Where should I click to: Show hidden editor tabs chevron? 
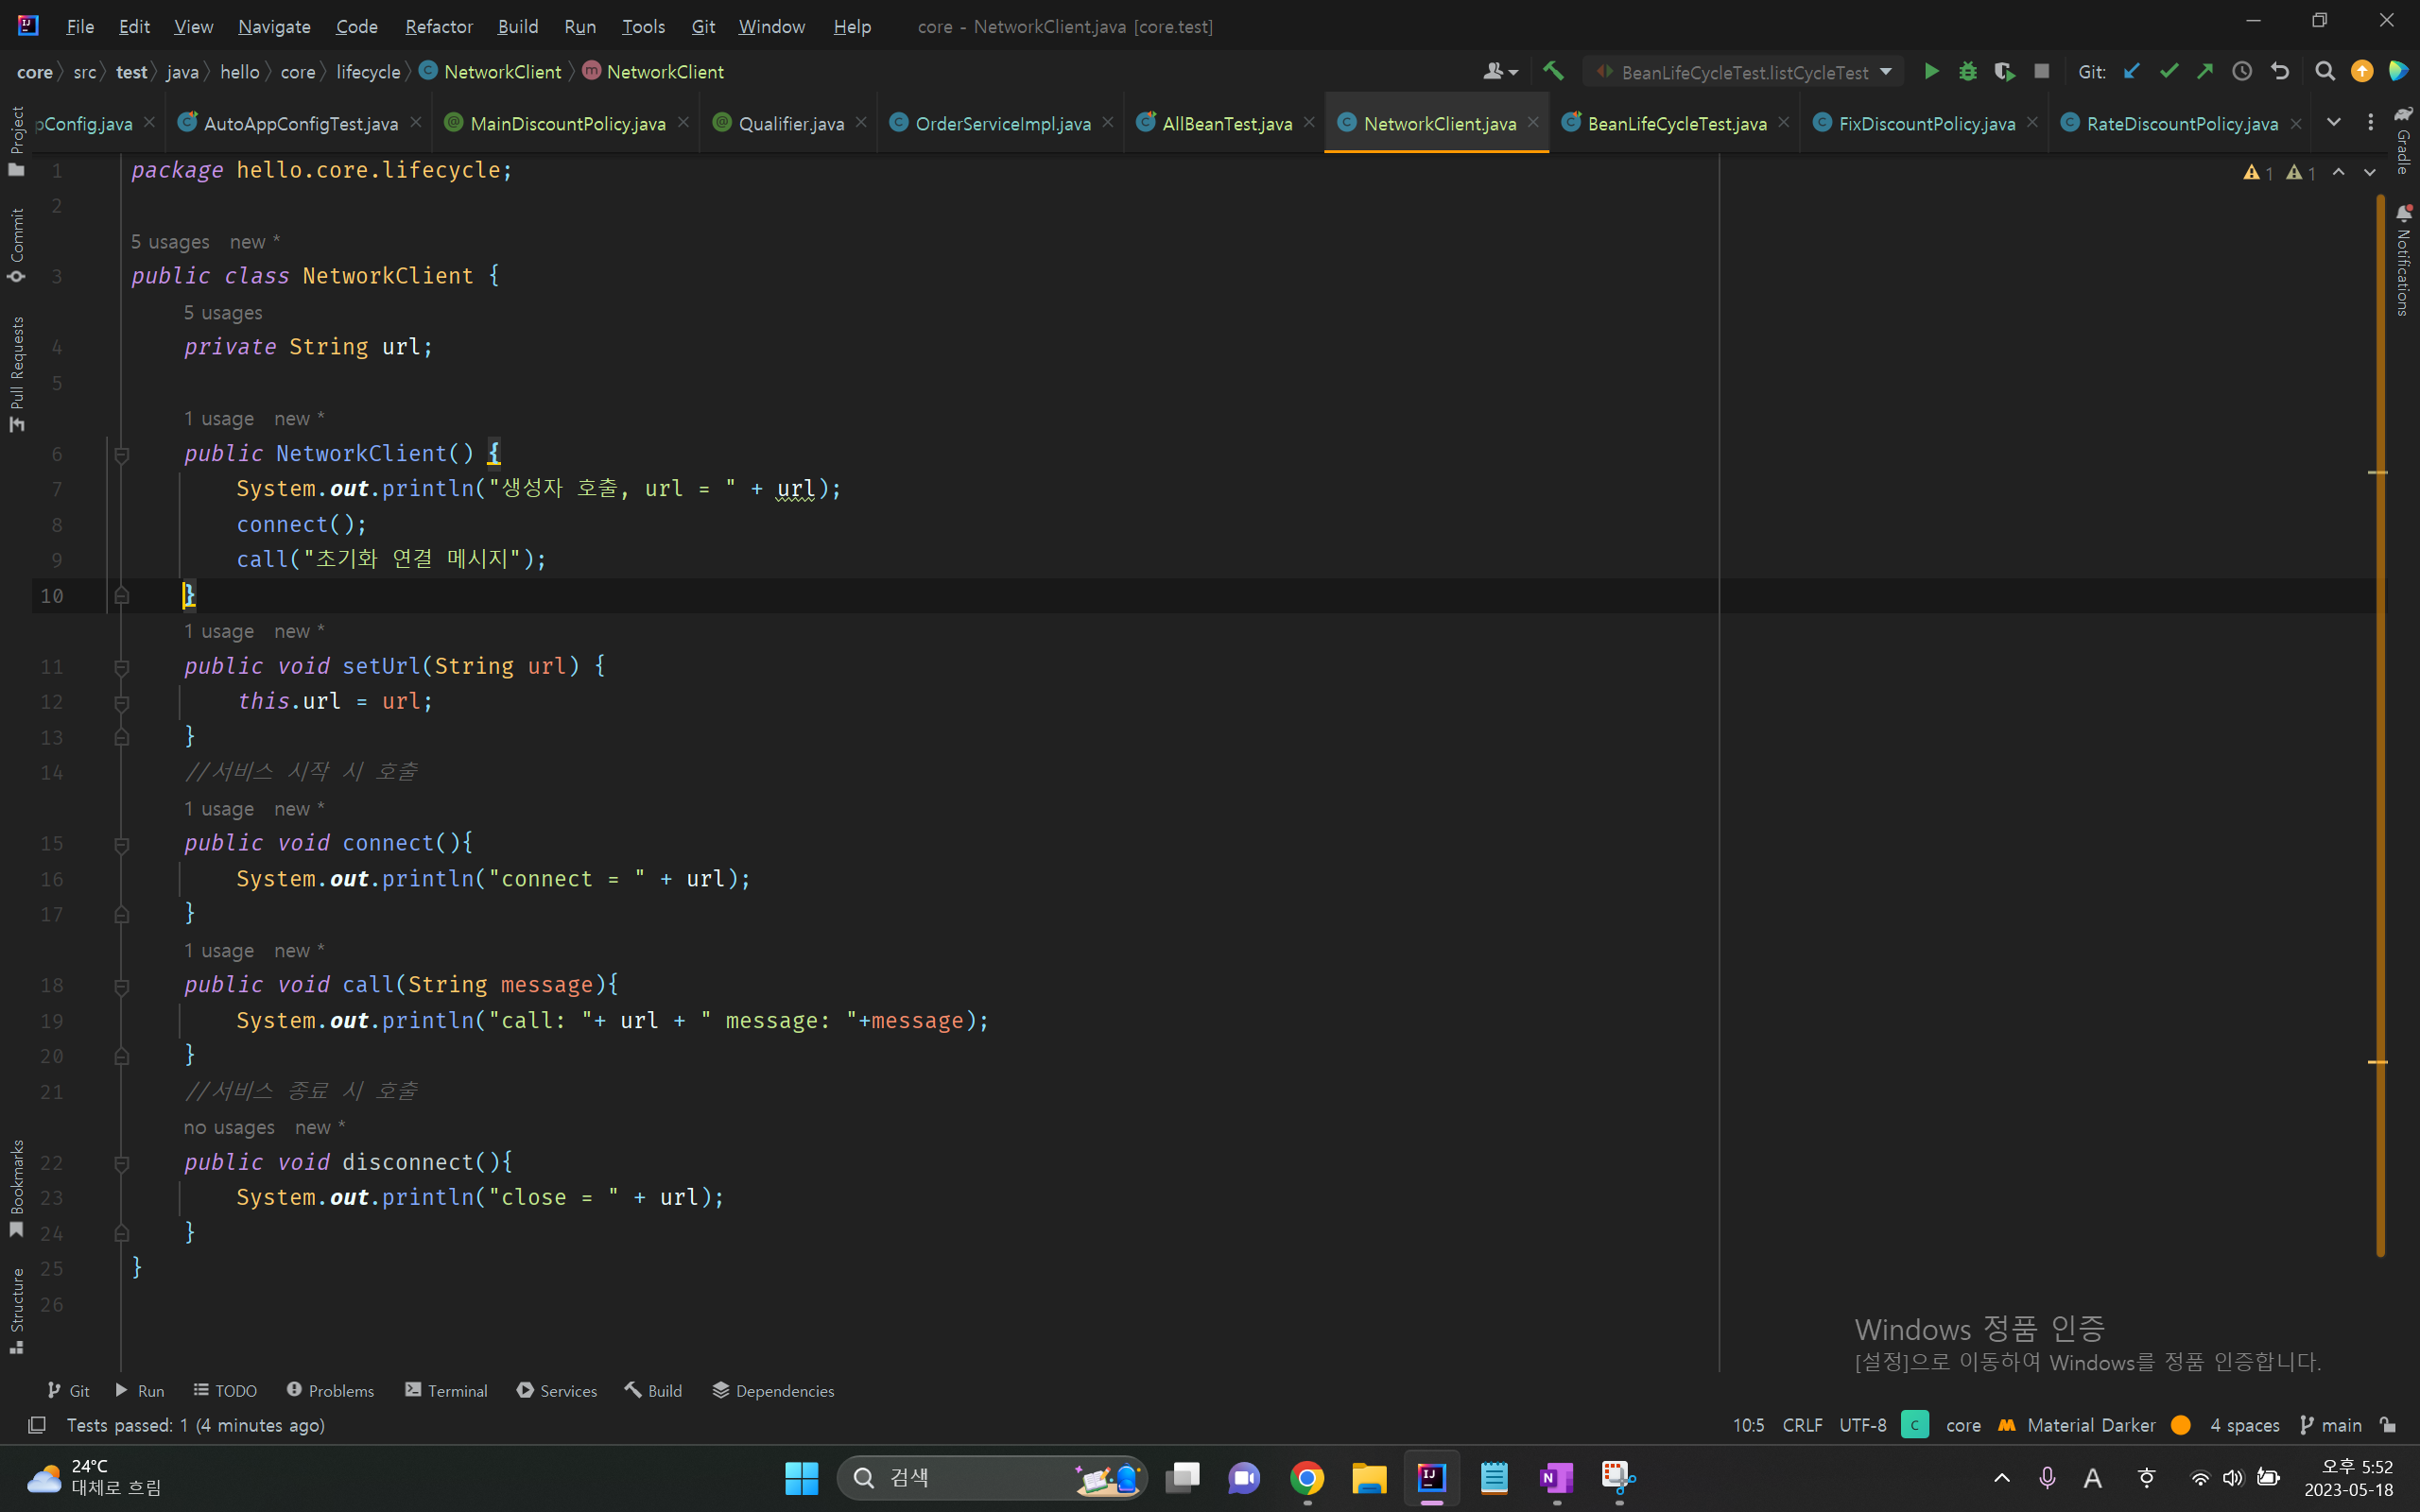pos(2333,122)
